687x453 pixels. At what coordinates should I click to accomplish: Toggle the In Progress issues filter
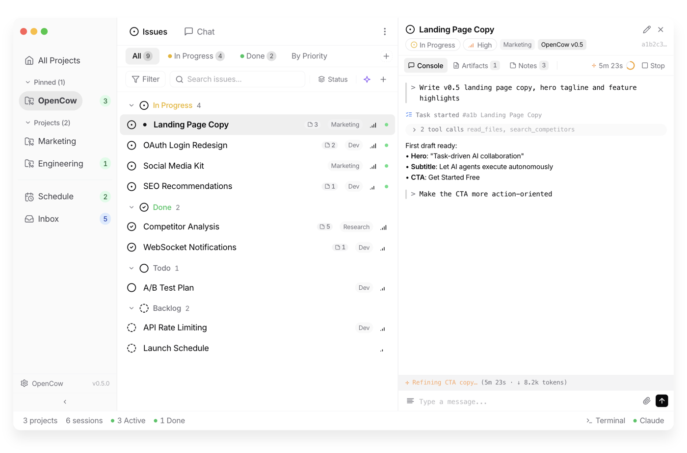(195, 55)
